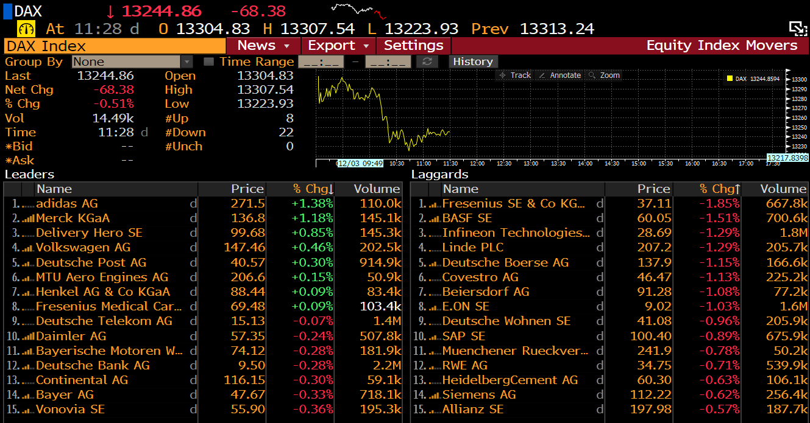
Task: Click Fresenius Medical Care volume 103.4k
Action: click(x=380, y=307)
